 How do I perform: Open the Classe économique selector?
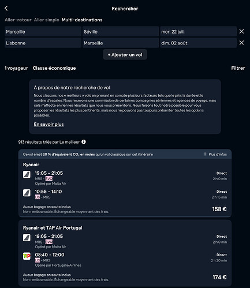coord(54,68)
